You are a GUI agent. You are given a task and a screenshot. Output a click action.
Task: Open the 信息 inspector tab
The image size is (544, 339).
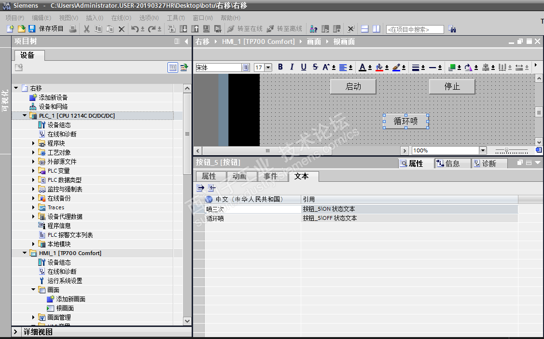[452, 163]
